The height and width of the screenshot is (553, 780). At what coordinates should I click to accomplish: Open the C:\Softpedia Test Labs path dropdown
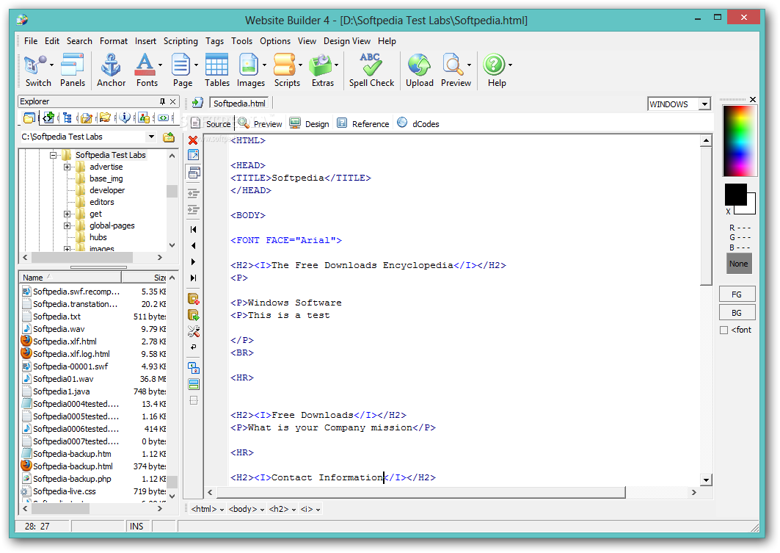coord(151,137)
